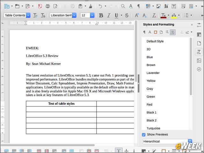Screen dimensions: 204x153
Task: Switch to Page Styles tab
Action: click(x=161, y=32)
